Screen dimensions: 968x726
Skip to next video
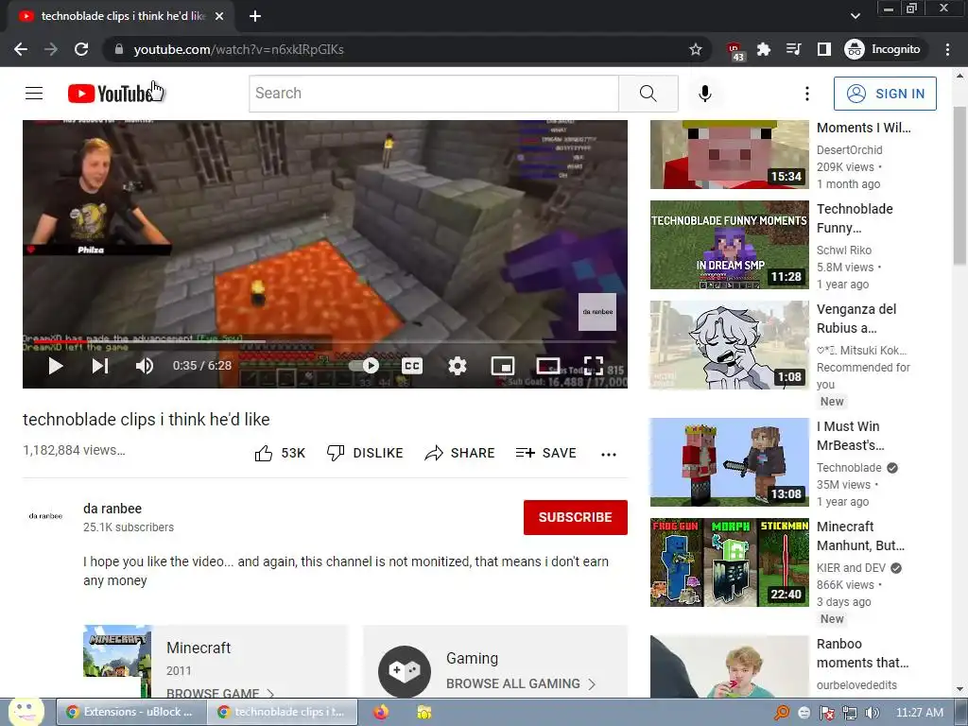[x=100, y=366]
